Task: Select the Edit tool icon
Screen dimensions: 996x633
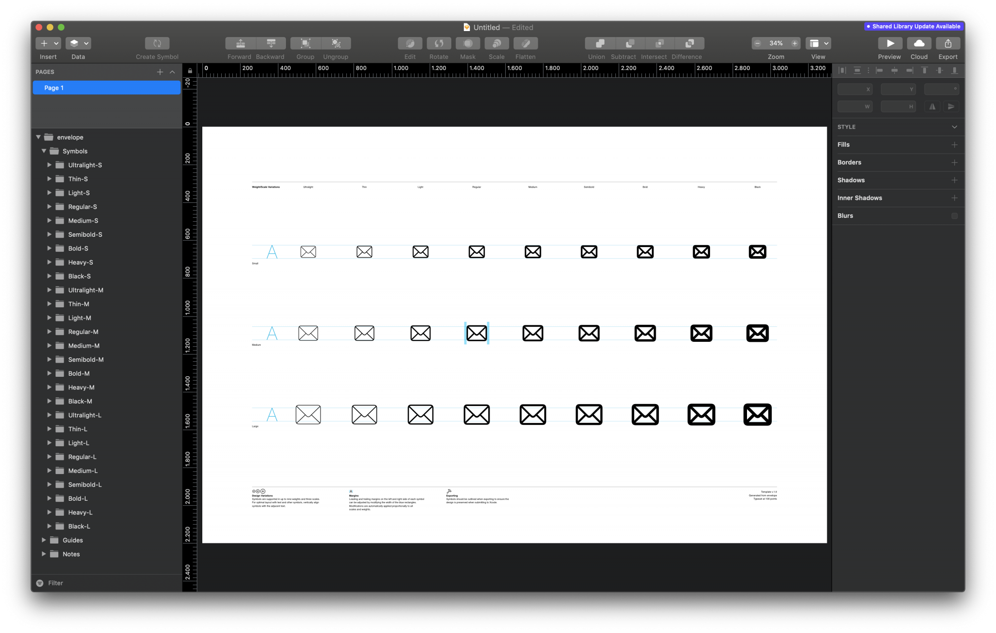Action: [410, 43]
